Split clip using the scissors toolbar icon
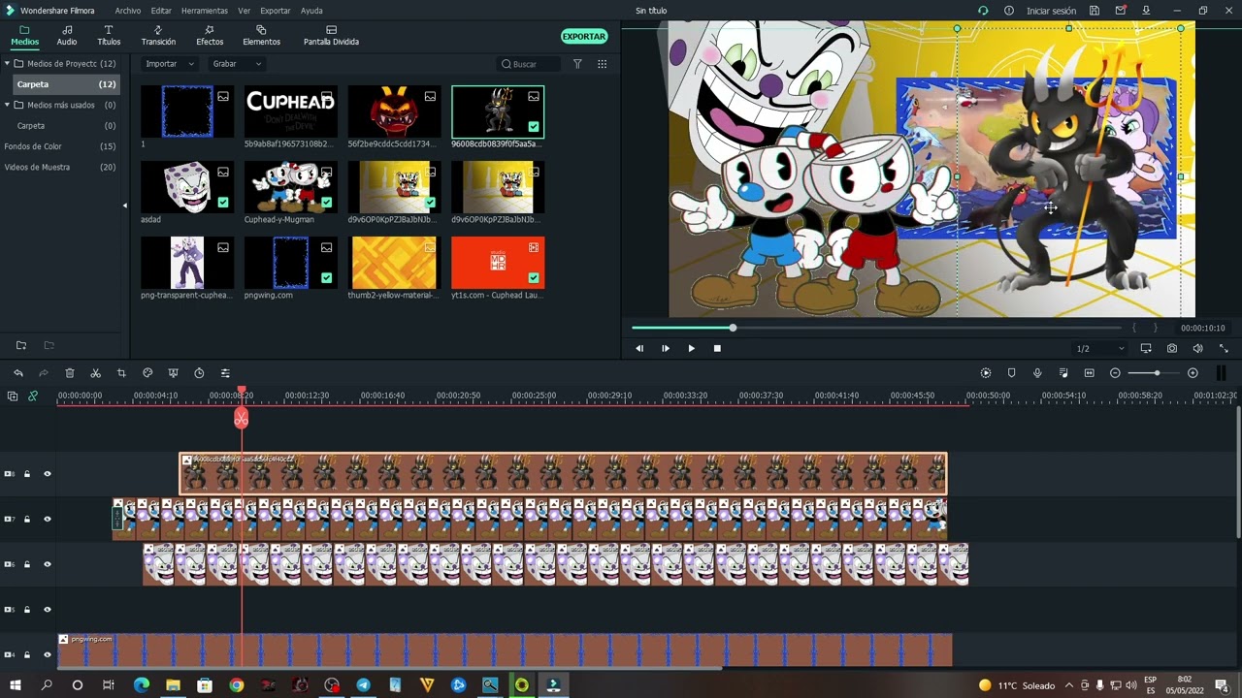 click(x=95, y=373)
